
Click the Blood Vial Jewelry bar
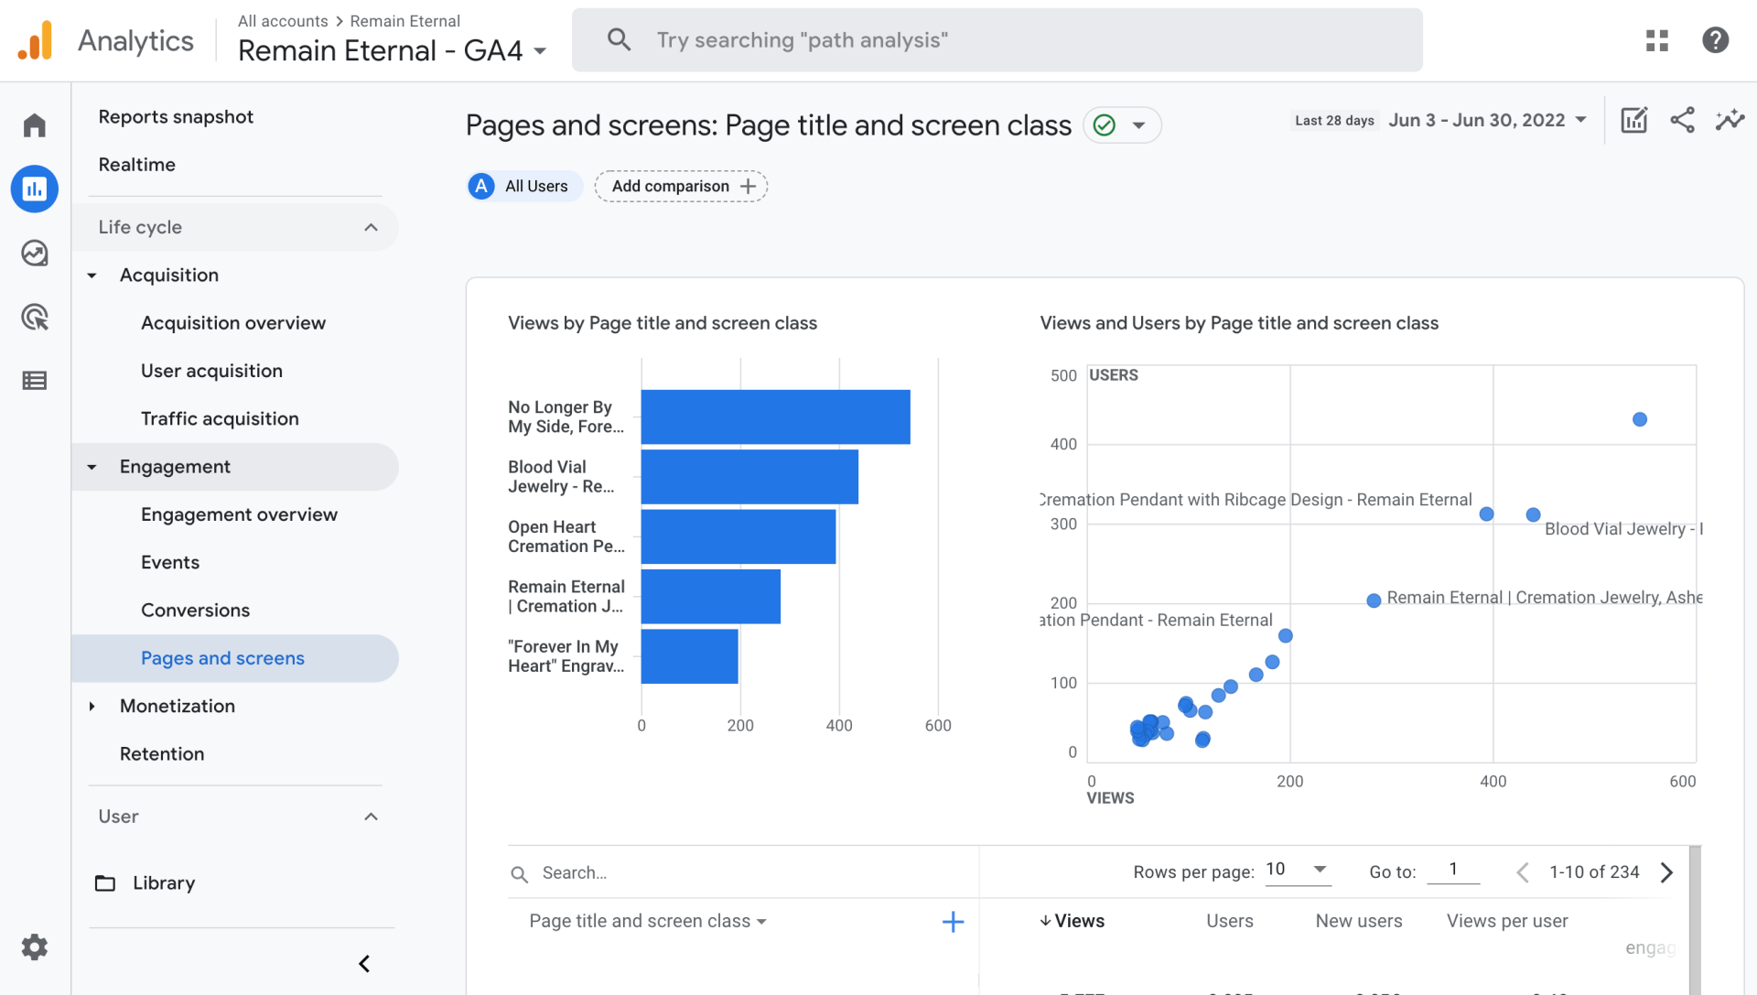(x=749, y=477)
